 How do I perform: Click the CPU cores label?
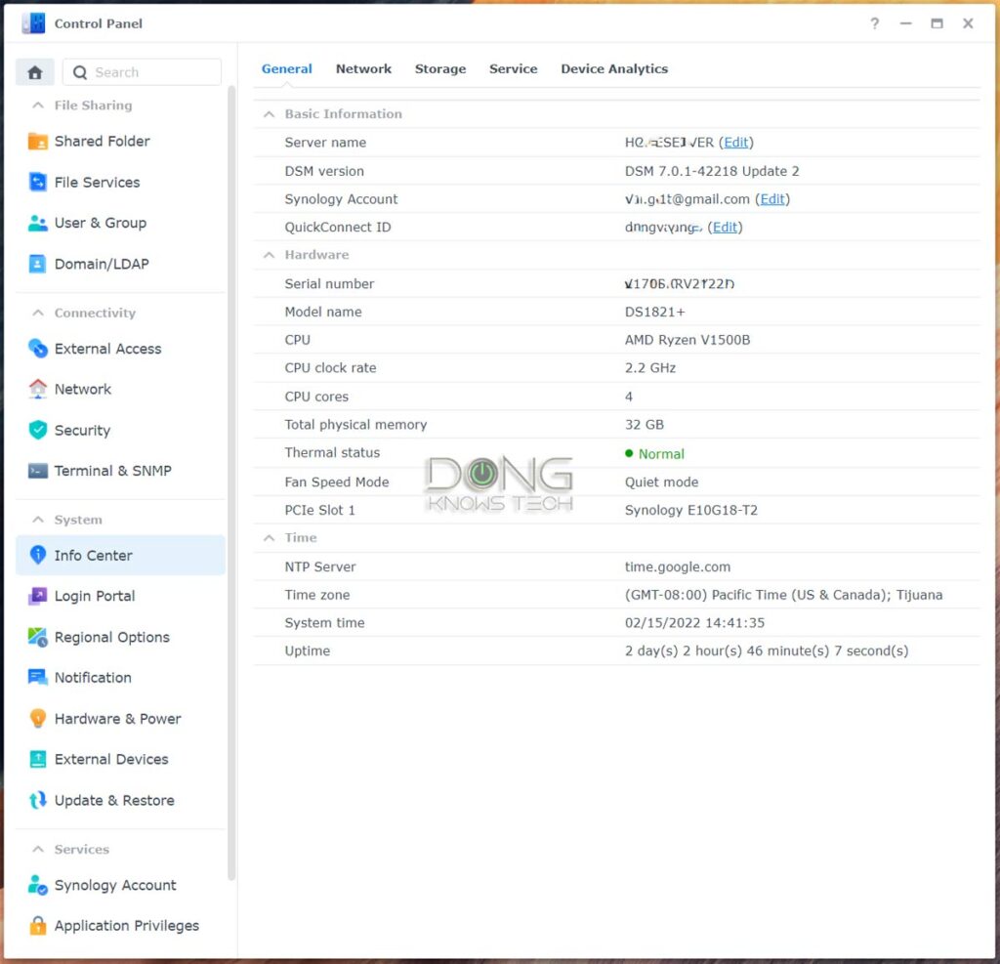click(x=316, y=397)
